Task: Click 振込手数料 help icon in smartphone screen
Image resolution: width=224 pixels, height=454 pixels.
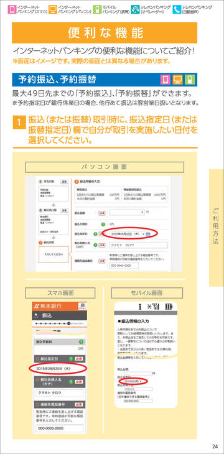Action: pos(81,342)
